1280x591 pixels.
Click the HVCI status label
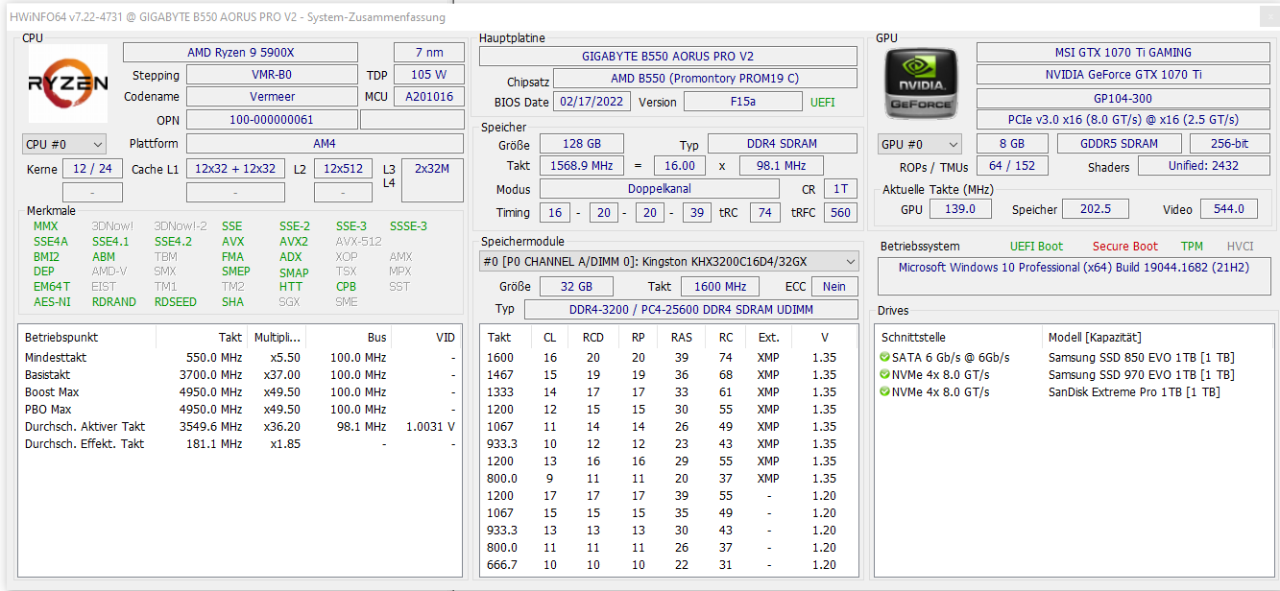click(x=1240, y=247)
